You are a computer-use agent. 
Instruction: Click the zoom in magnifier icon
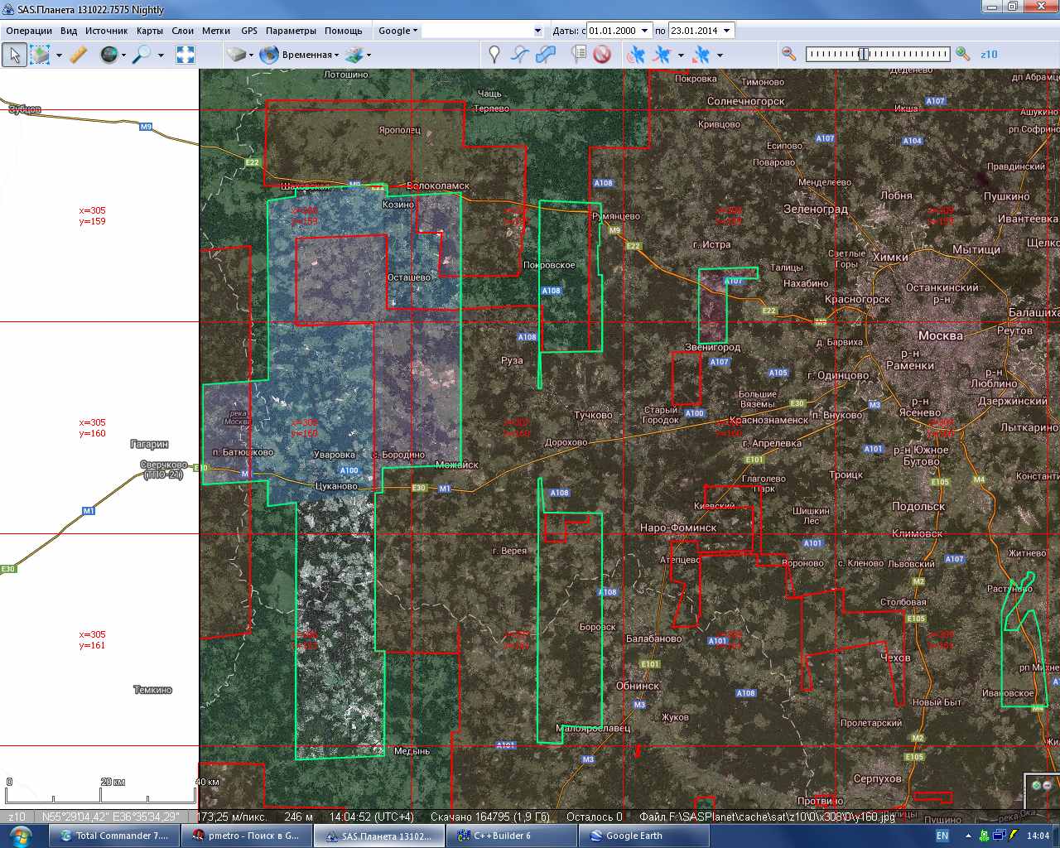point(962,54)
